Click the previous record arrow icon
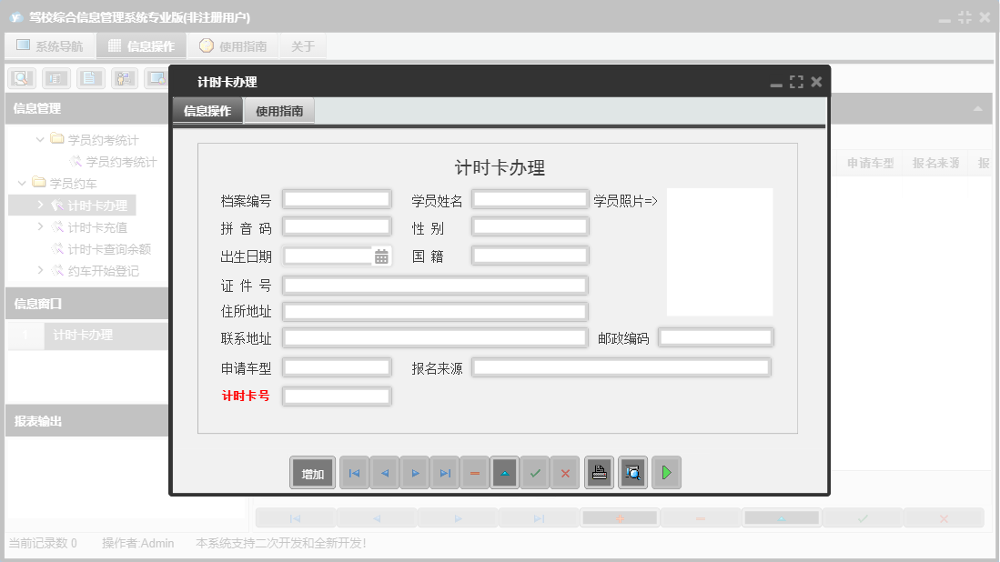1000x562 pixels. [384, 472]
